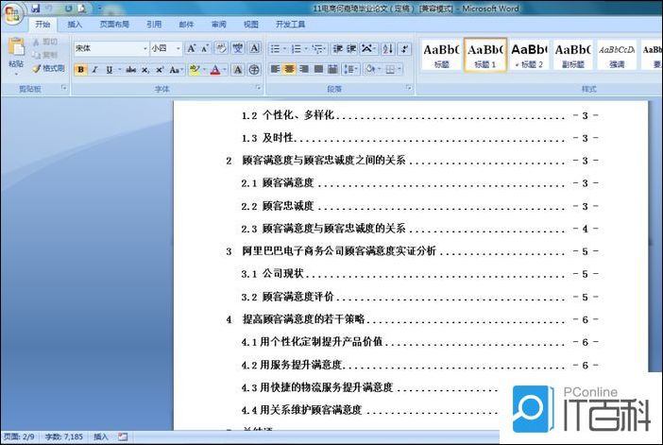Apply the 标题 2 style

point(530,55)
